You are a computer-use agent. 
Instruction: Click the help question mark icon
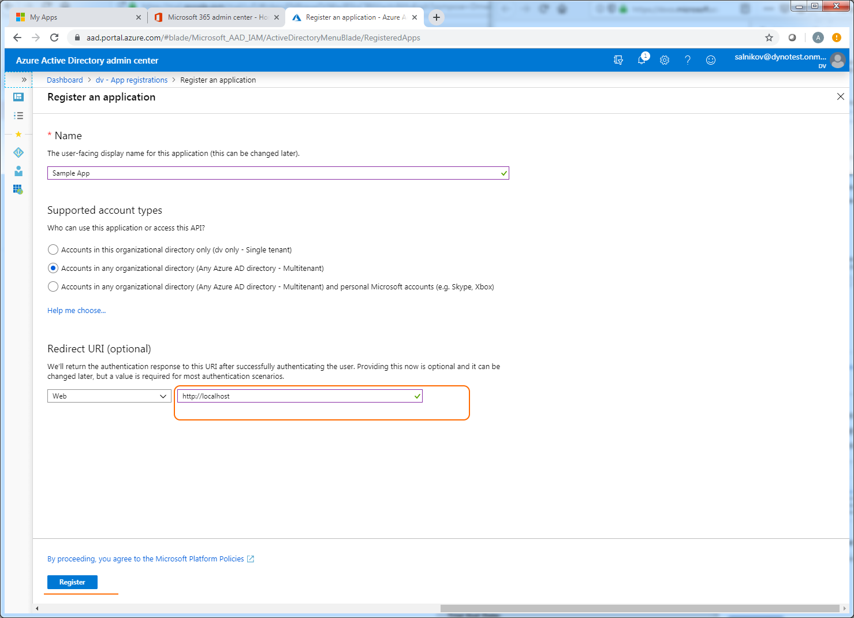[688, 60]
